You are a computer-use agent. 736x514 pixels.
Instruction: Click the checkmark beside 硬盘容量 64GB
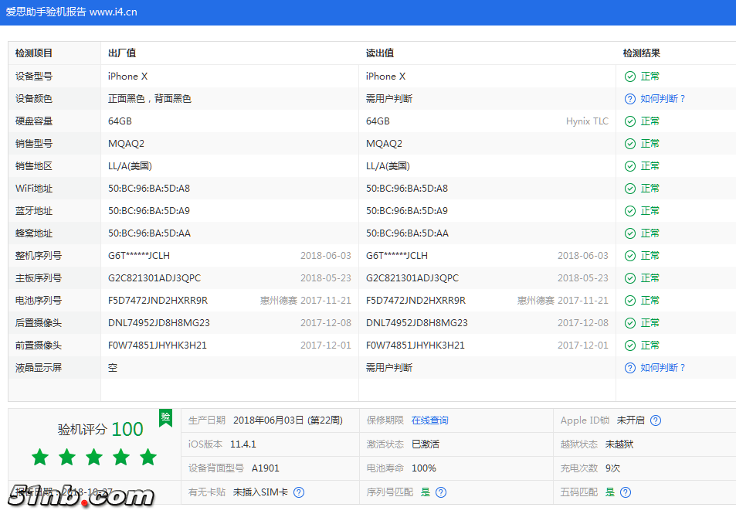pos(629,121)
